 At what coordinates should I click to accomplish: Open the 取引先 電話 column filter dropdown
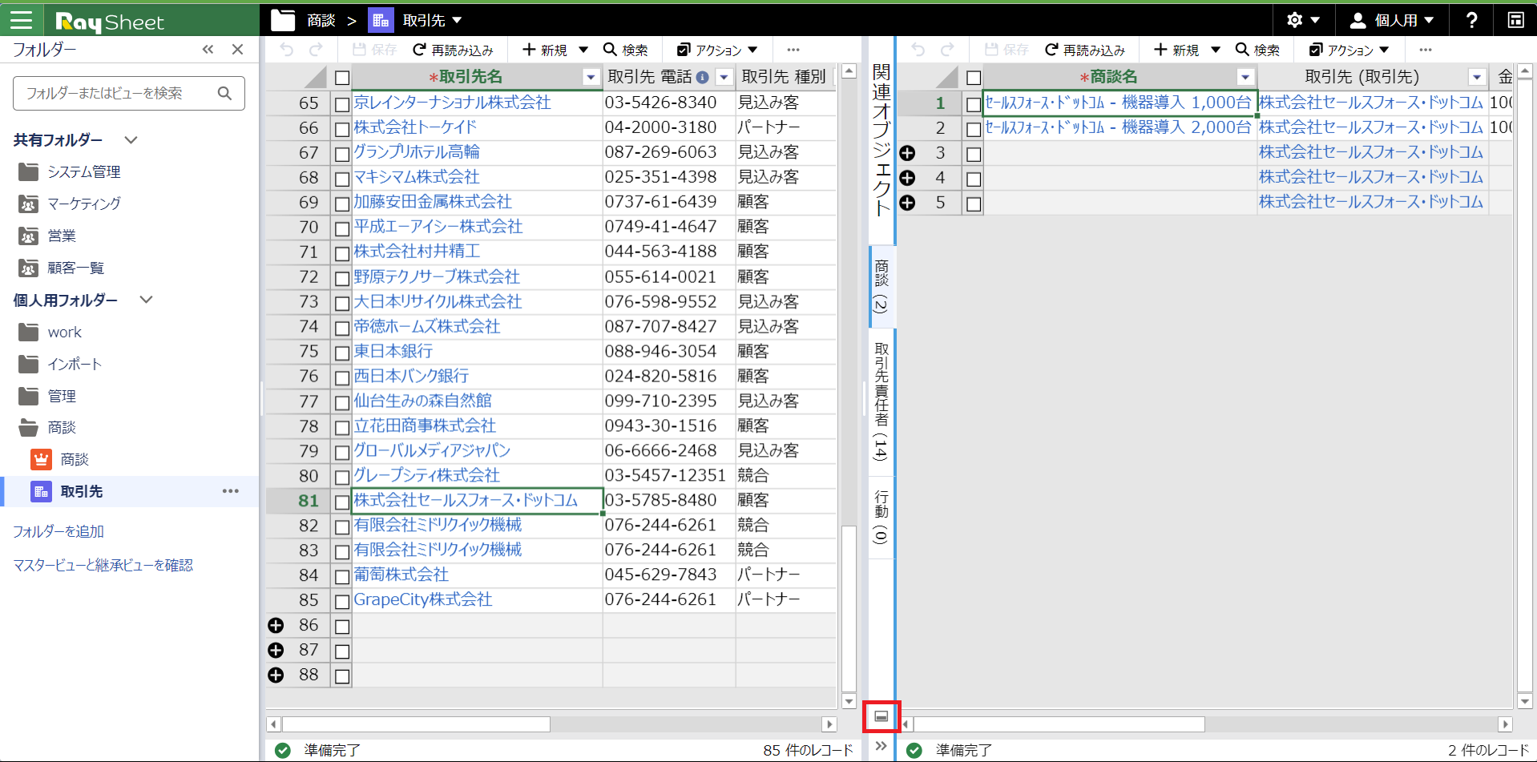click(724, 78)
